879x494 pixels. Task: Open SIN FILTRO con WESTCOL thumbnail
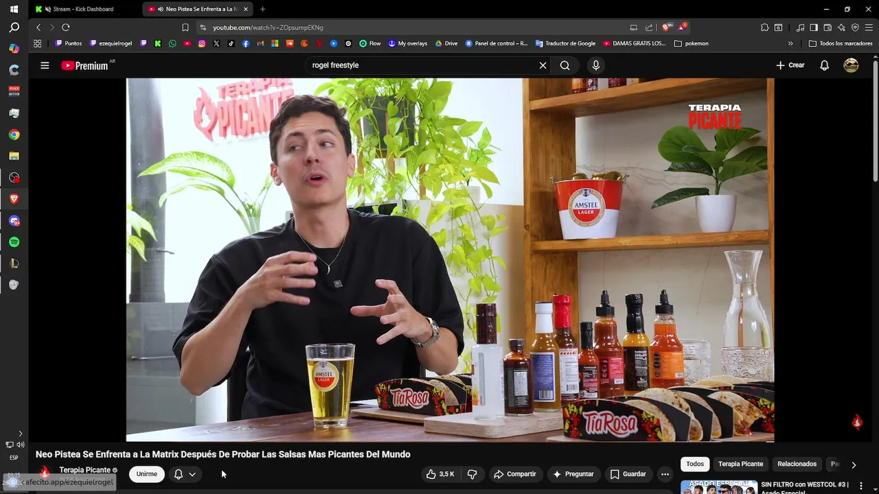click(x=718, y=487)
